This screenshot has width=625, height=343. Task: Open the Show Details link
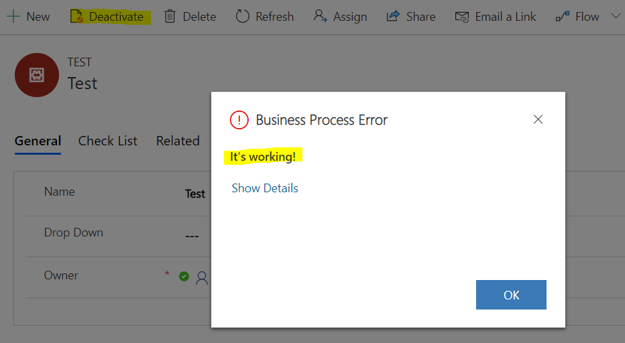click(x=265, y=188)
